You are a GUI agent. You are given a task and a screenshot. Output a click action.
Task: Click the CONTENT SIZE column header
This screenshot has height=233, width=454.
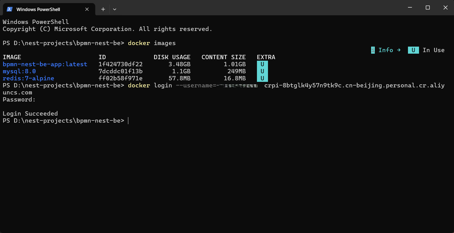point(224,57)
